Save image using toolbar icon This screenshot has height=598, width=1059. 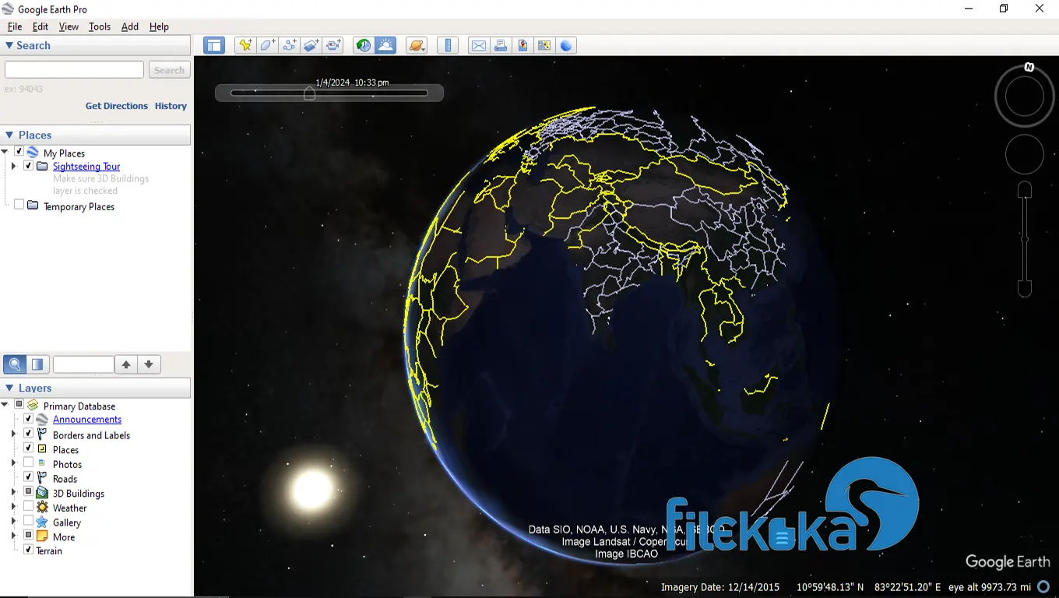[522, 45]
